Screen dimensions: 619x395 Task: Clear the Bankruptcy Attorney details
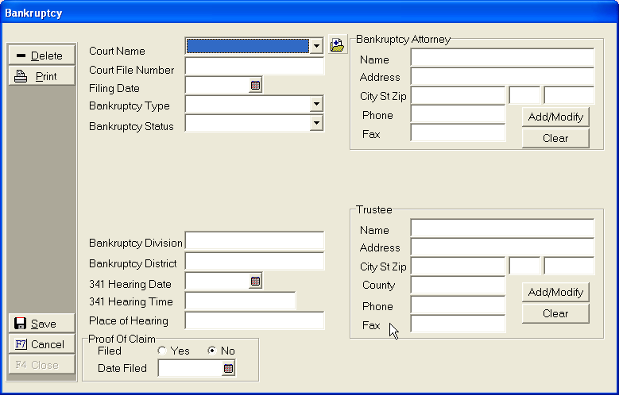(x=555, y=138)
